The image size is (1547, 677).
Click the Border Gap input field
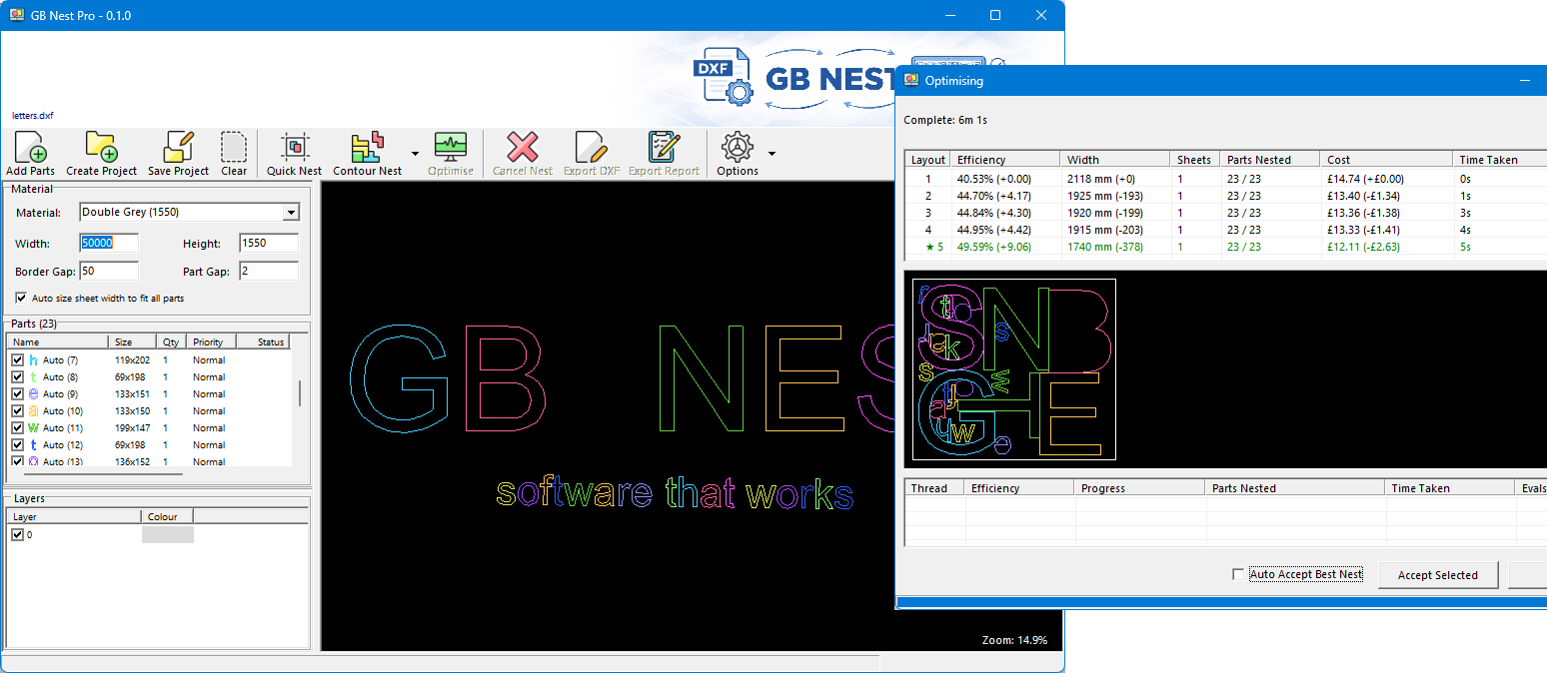click(108, 272)
